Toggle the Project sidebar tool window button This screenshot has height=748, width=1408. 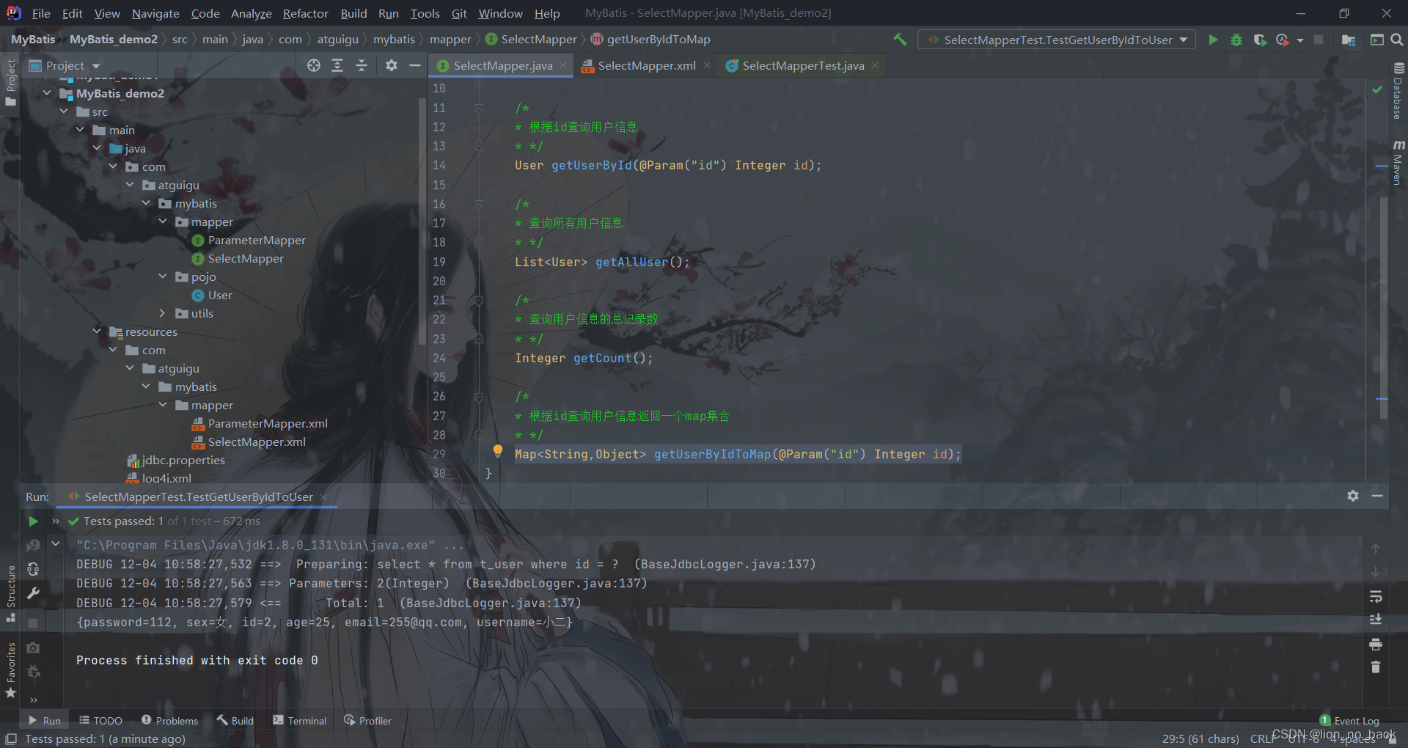point(11,81)
